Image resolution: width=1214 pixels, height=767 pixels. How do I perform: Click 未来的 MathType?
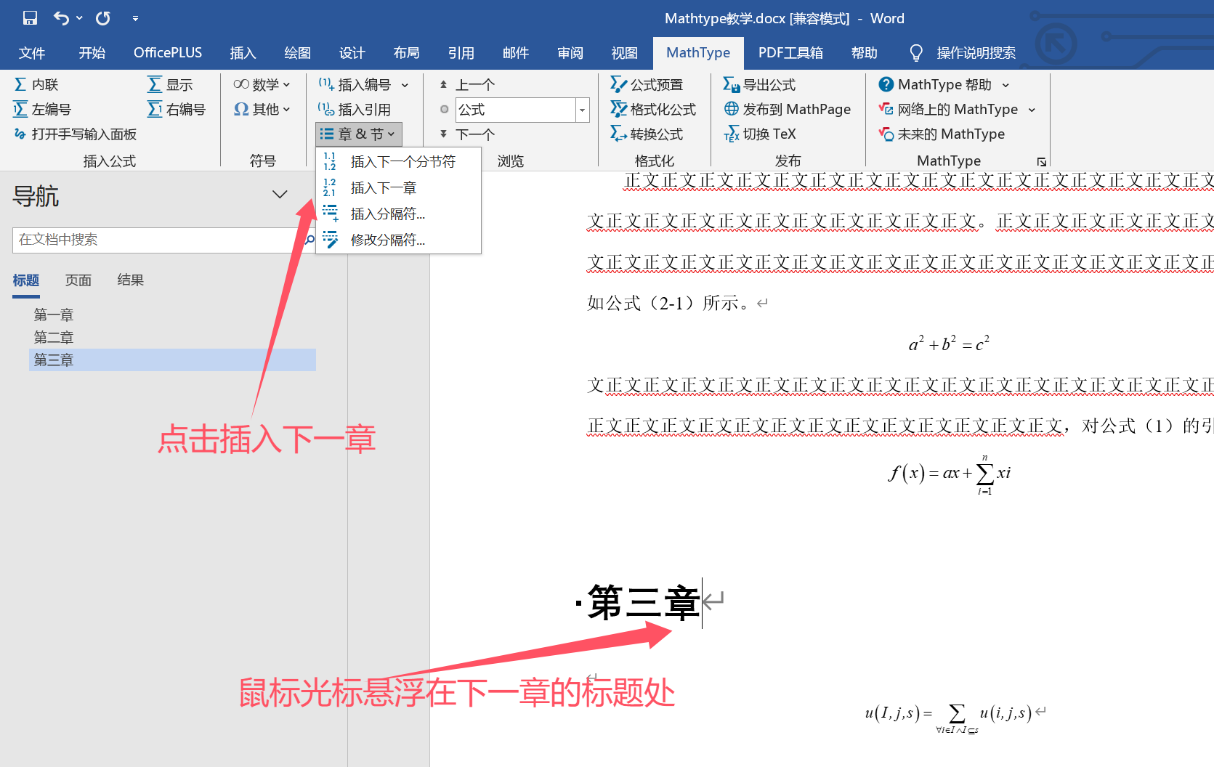[x=942, y=134]
